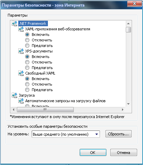Image resolution: width=143 pixels, height=165 pixels.
Task: Click the Отмена button
Action: (124, 153)
